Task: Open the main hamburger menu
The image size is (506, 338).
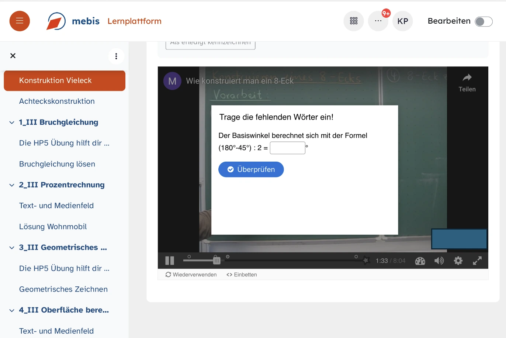Action: coord(20,21)
